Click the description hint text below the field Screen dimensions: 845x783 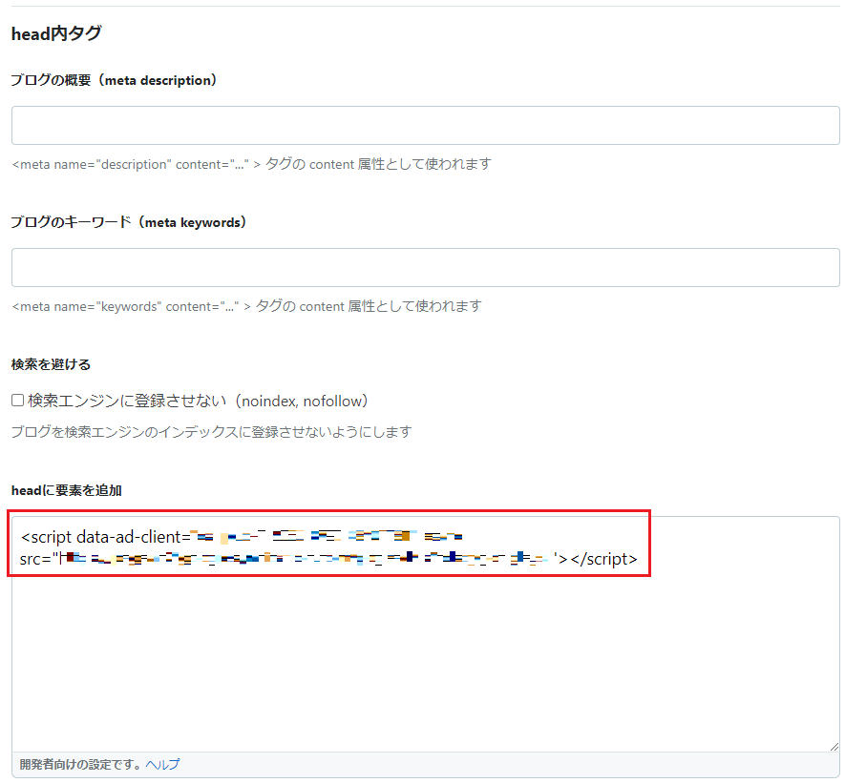tap(250, 164)
